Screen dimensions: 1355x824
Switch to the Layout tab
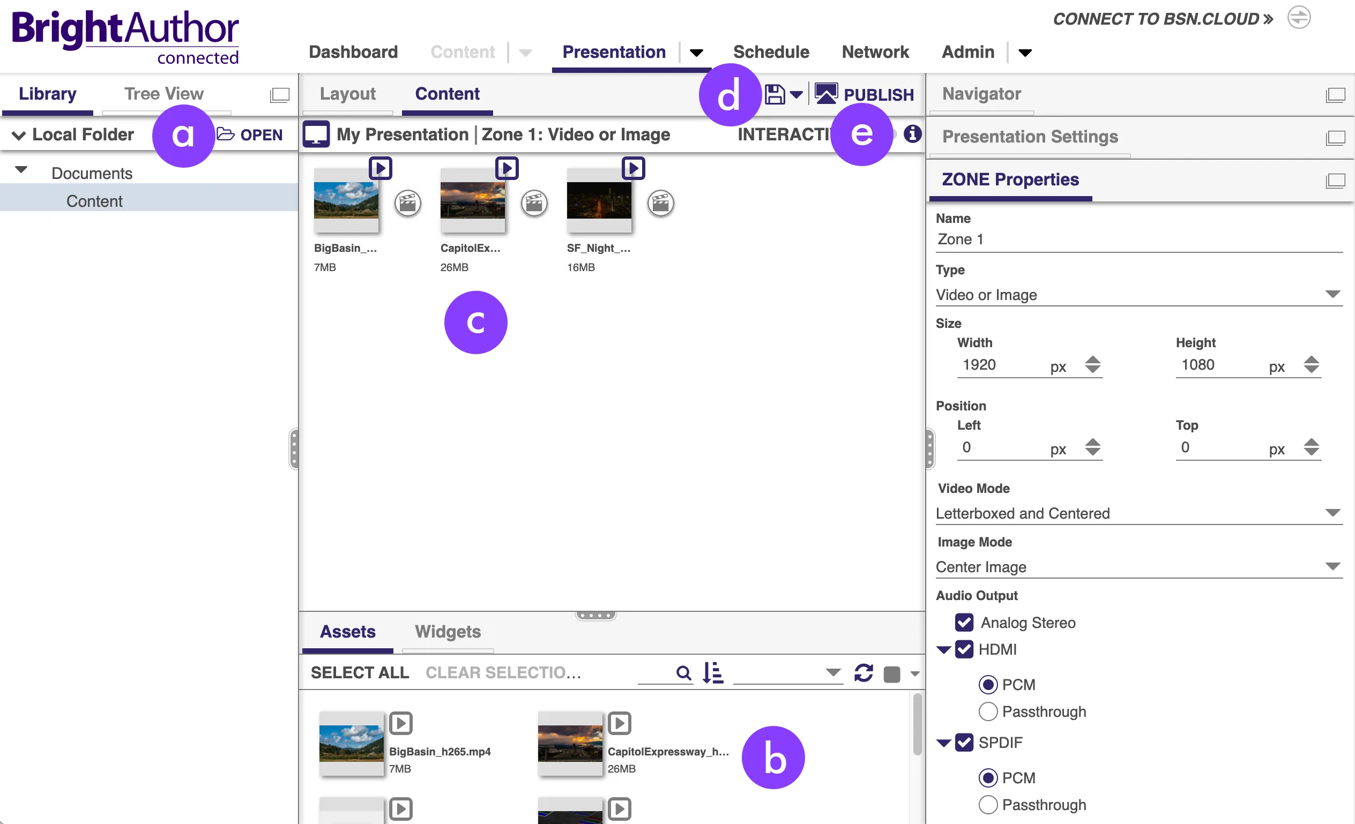347,94
